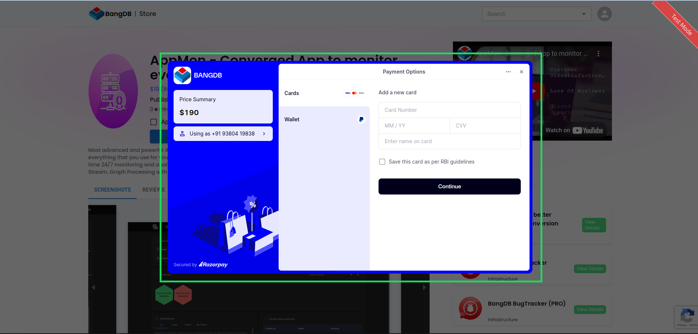Open the user account avatar menu
This screenshot has width=698, height=334.
[x=604, y=14]
